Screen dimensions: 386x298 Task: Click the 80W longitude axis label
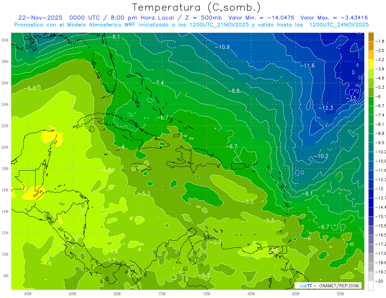(117, 294)
